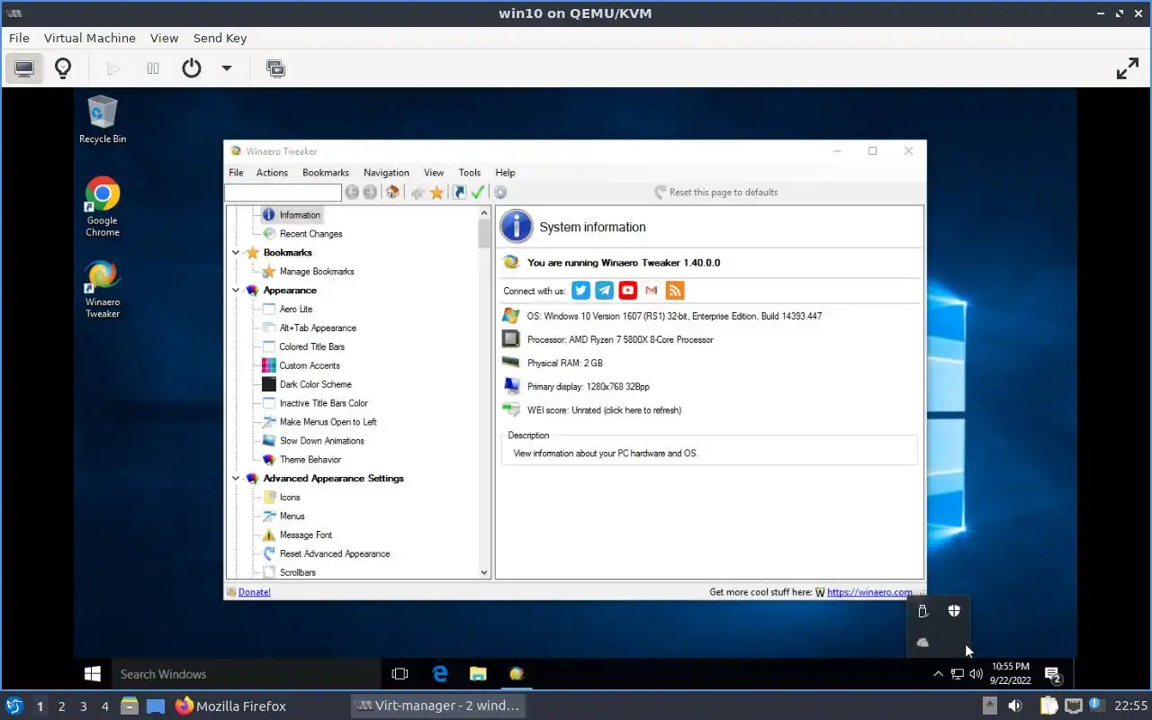Click the Task View taskbar icon
This screenshot has width=1152, height=720.
point(400,674)
